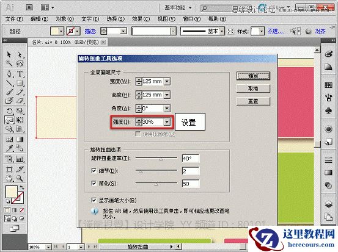
Task: Click the 取消 cancel button
Action: pos(253,88)
